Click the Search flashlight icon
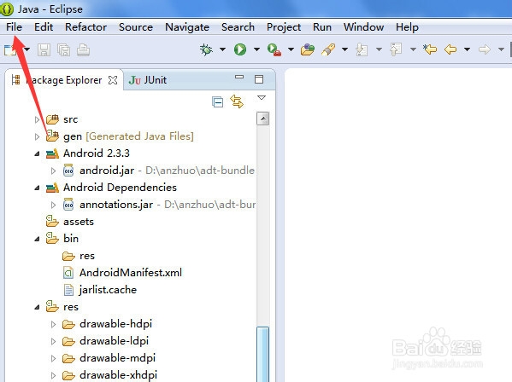512x382 pixels. click(328, 49)
